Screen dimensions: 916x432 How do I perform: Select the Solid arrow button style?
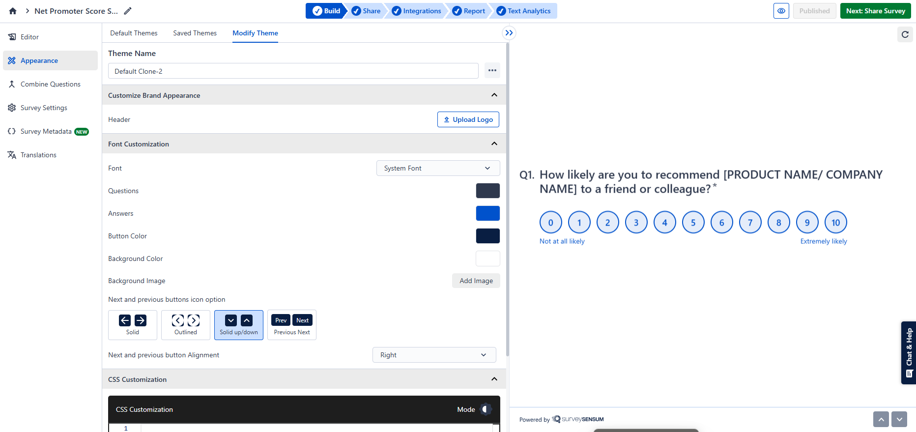pos(133,325)
